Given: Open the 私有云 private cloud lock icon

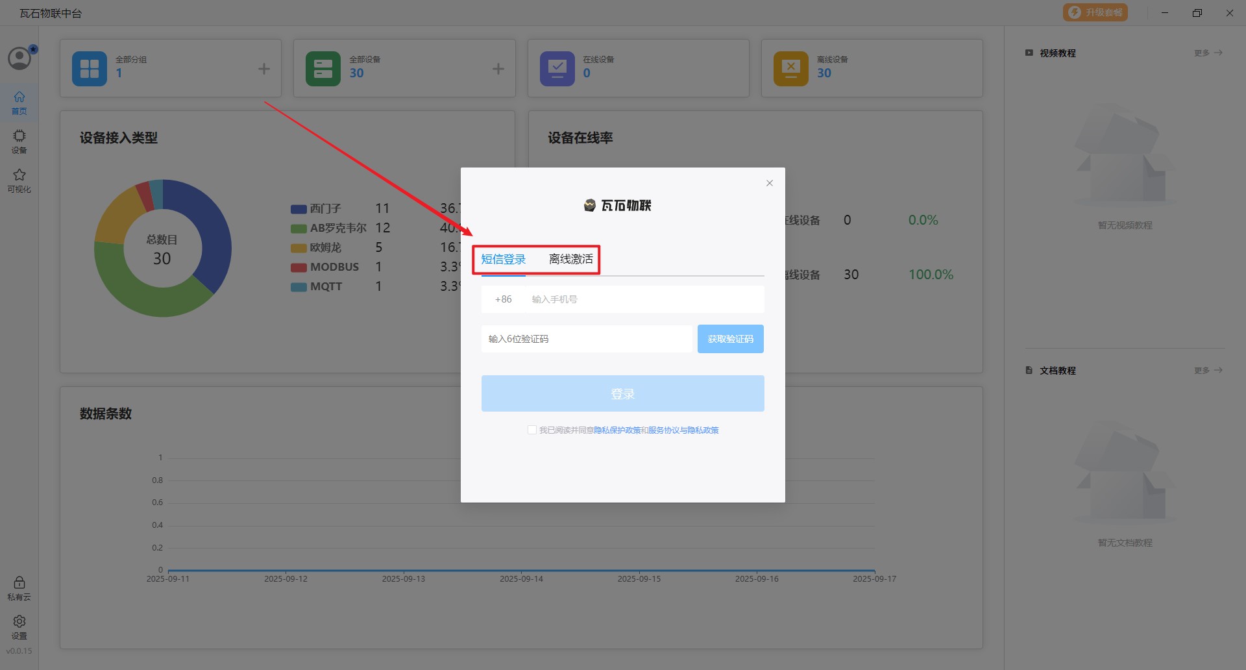Looking at the screenshot, I should [x=19, y=588].
